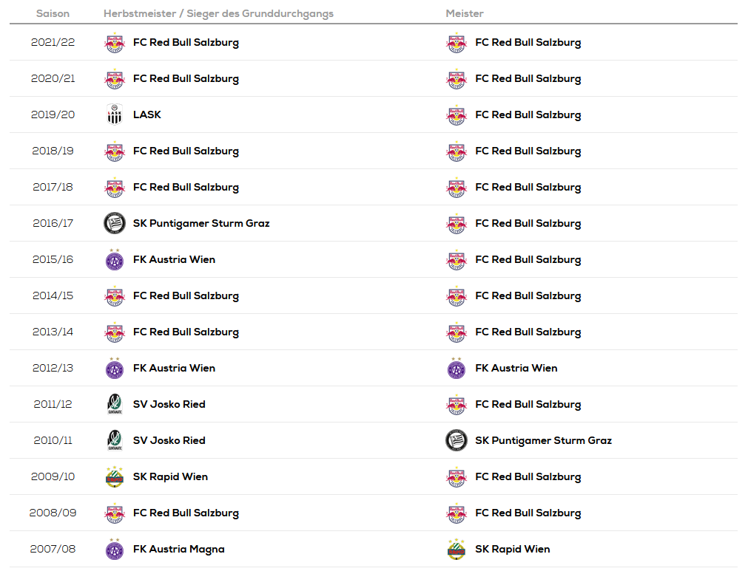Image resolution: width=748 pixels, height=571 pixels.
Task: Click Salzburg Meister logo in 2015/16 row
Action: [x=456, y=259]
